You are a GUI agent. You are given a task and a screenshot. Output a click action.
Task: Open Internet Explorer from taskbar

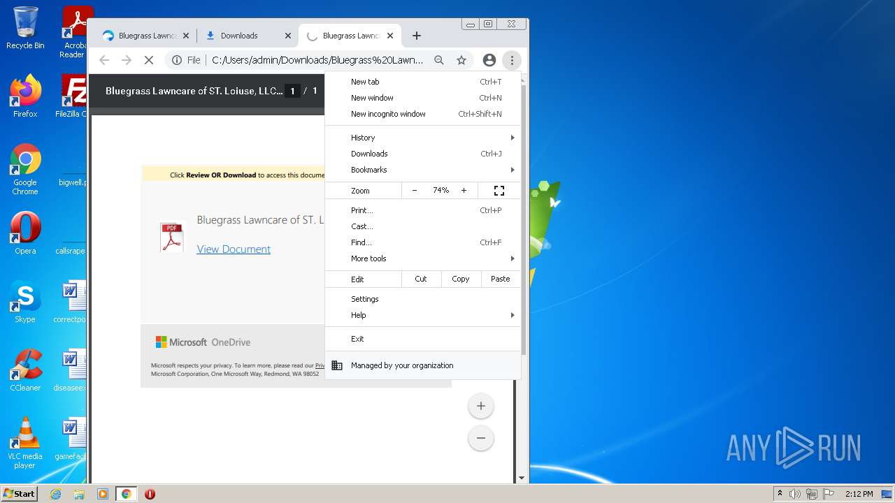(55, 494)
